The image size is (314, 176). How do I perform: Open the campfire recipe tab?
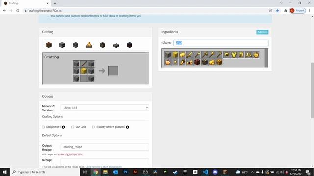pyautogui.click(x=89, y=45)
